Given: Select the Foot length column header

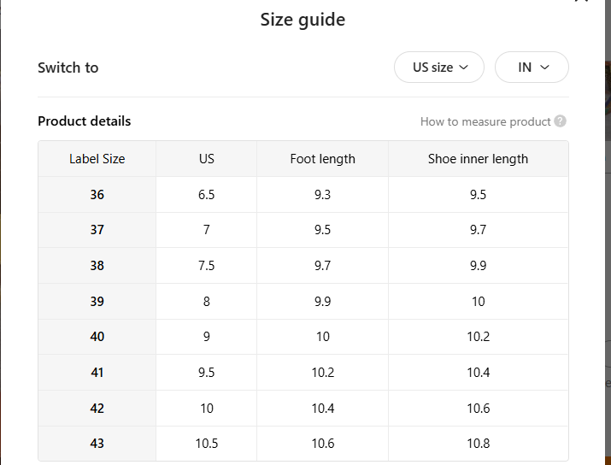Looking at the screenshot, I should [x=322, y=159].
